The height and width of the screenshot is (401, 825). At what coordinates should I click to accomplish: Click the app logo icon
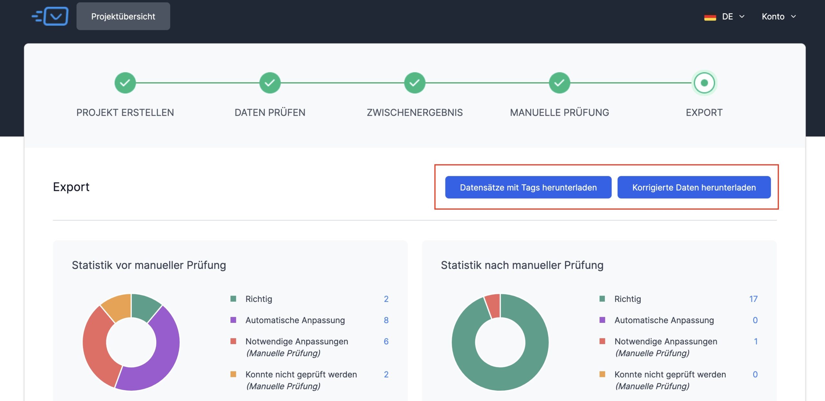[x=50, y=16]
